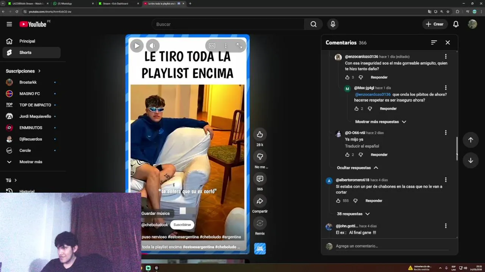Open options for john.gotti's comment

tap(446, 226)
